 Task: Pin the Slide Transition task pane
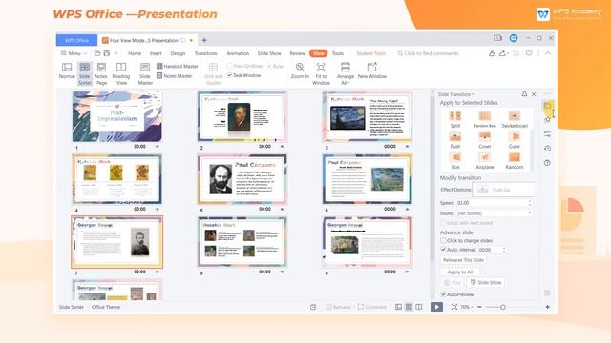(524, 94)
